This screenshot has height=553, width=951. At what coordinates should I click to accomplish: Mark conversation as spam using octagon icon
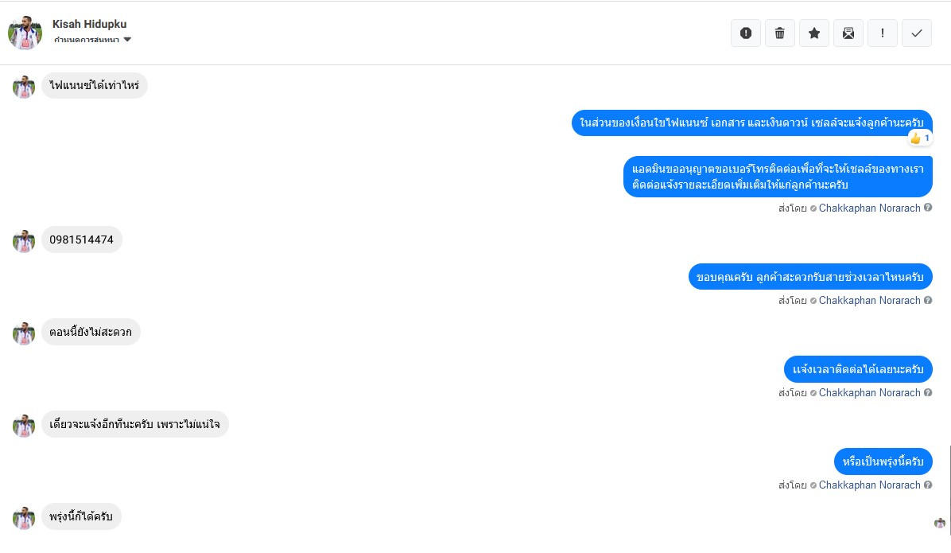click(x=745, y=33)
